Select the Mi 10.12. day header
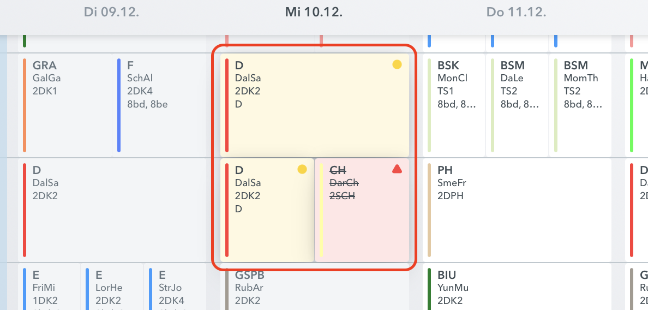 (314, 12)
